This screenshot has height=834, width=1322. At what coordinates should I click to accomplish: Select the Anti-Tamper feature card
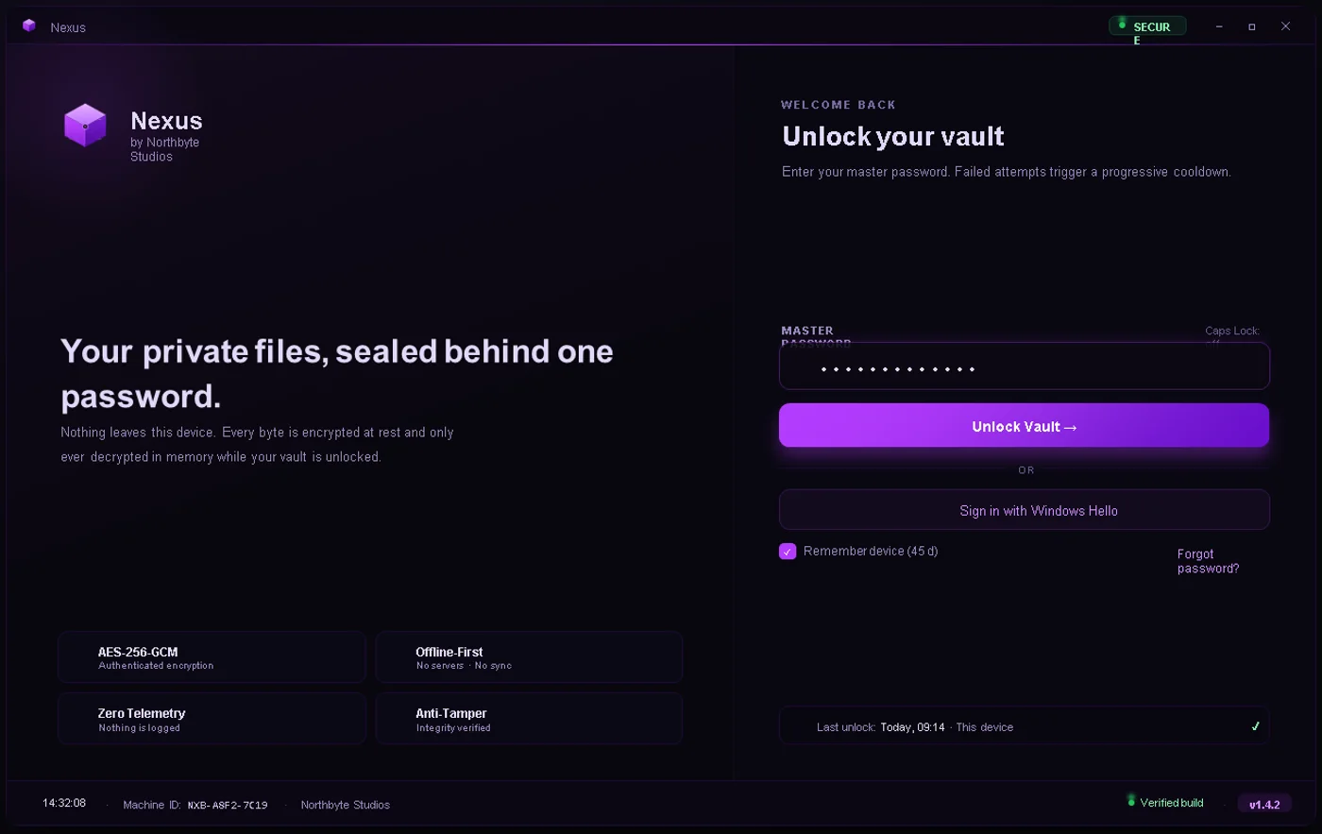tap(529, 719)
